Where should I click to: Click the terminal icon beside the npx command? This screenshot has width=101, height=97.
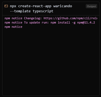(x=6, y=6)
